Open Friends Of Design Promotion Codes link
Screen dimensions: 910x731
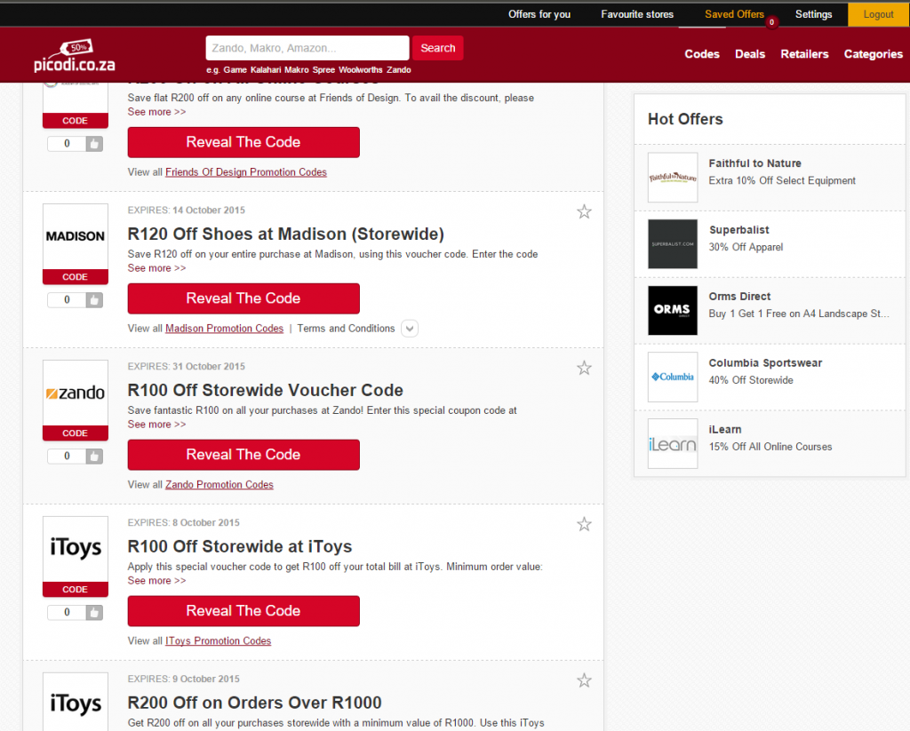point(246,172)
